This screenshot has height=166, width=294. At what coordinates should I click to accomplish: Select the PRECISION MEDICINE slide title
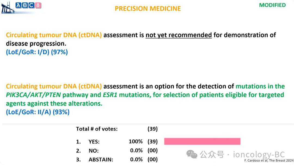(x=148, y=9)
